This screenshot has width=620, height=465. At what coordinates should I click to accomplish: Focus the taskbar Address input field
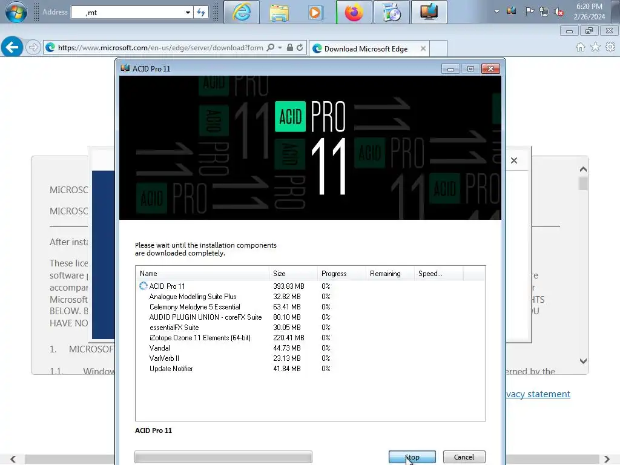pos(127,12)
